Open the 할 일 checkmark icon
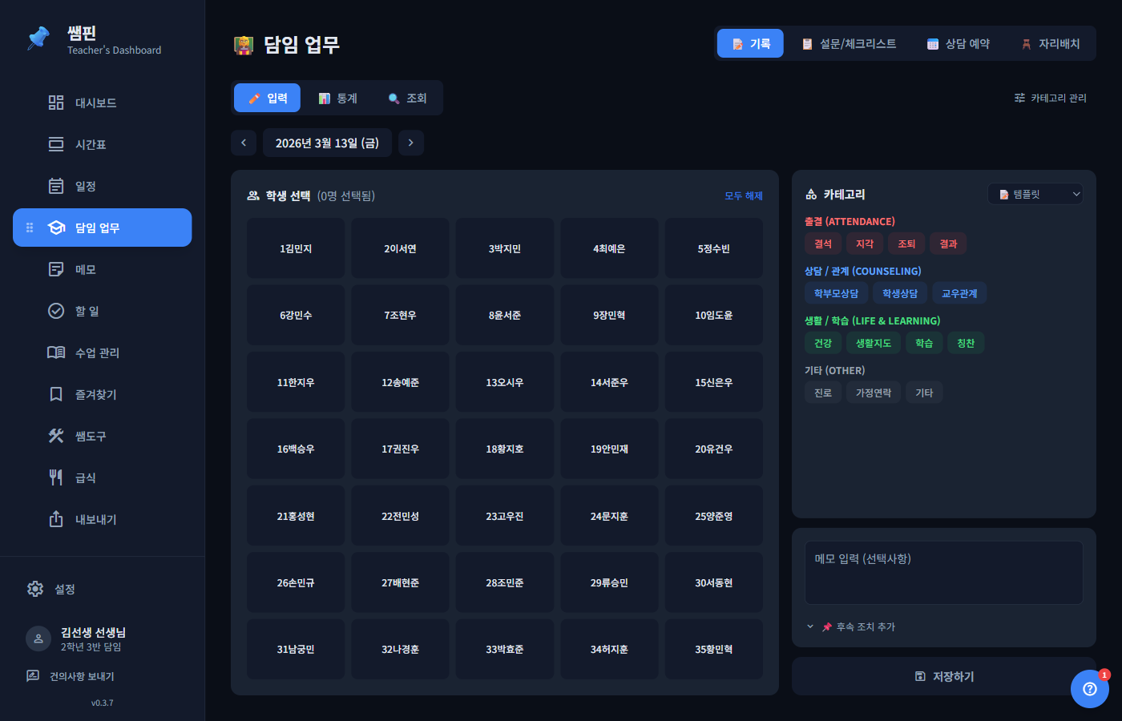Screen dimensions: 1122x721 point(56,311)
